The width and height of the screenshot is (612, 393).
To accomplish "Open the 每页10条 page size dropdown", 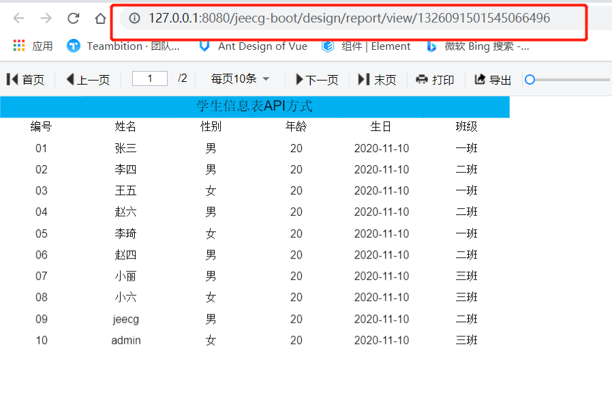I will pyautogui.click(x=240, y=79).
